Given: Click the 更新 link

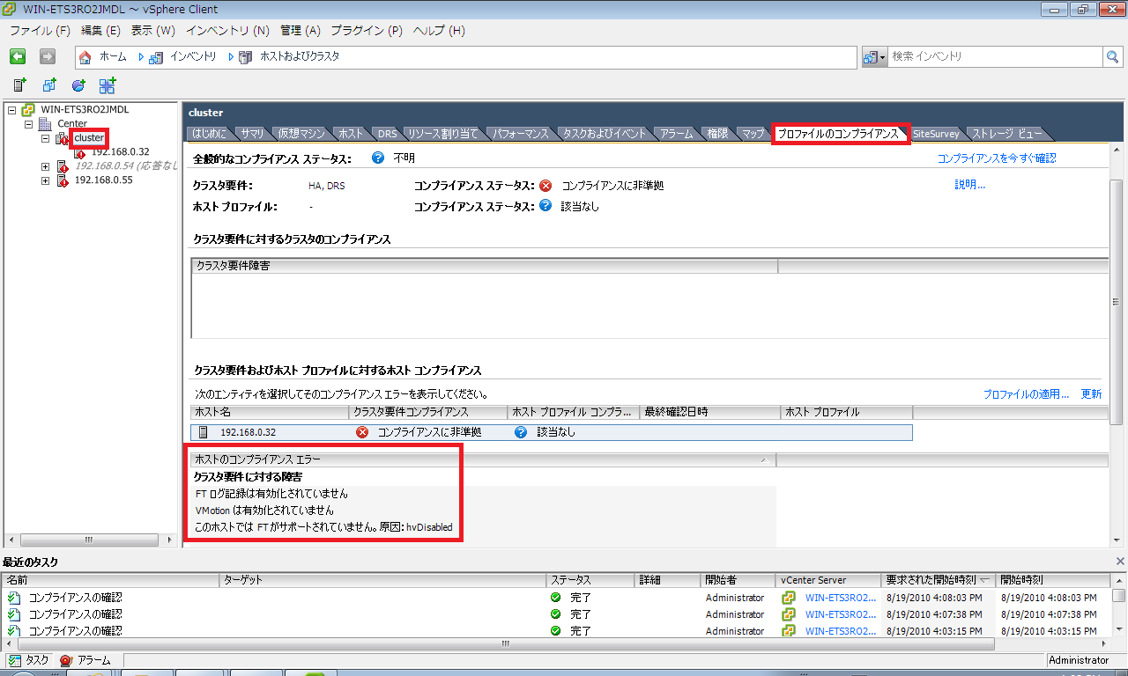Looking at the screenshot, I should 1091,394.
